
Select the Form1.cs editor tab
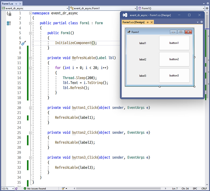tap(7, 4)
